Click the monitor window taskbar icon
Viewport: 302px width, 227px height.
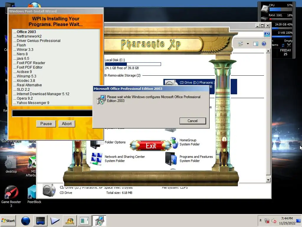[40, 220]
